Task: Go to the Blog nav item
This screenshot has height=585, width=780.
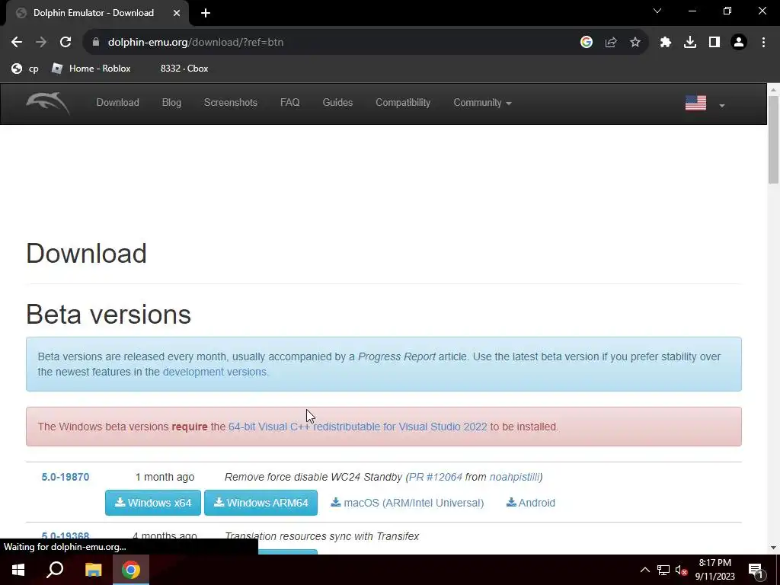Action: (171, 103)
